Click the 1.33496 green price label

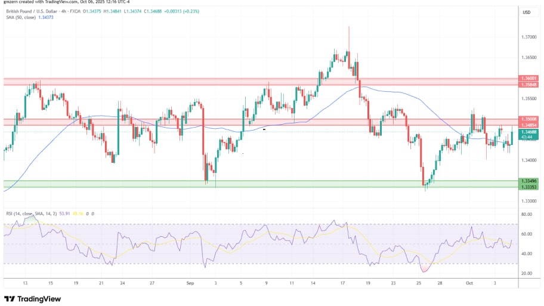[x=527, y=181]
